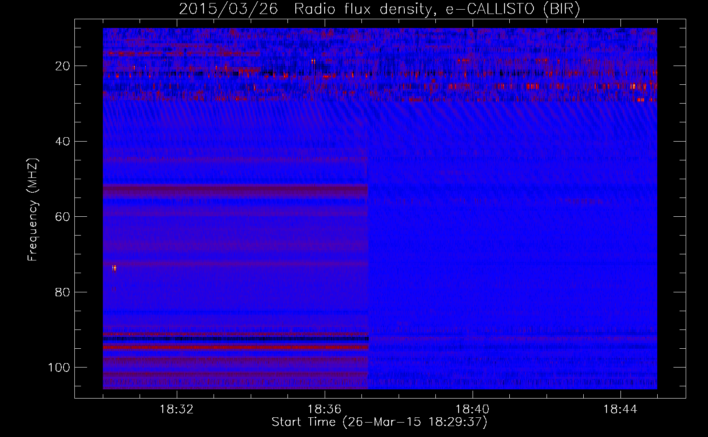Click the bright yellow spot near 74 MHz
The height and width of the screenshot is (437, 708).
114,268
